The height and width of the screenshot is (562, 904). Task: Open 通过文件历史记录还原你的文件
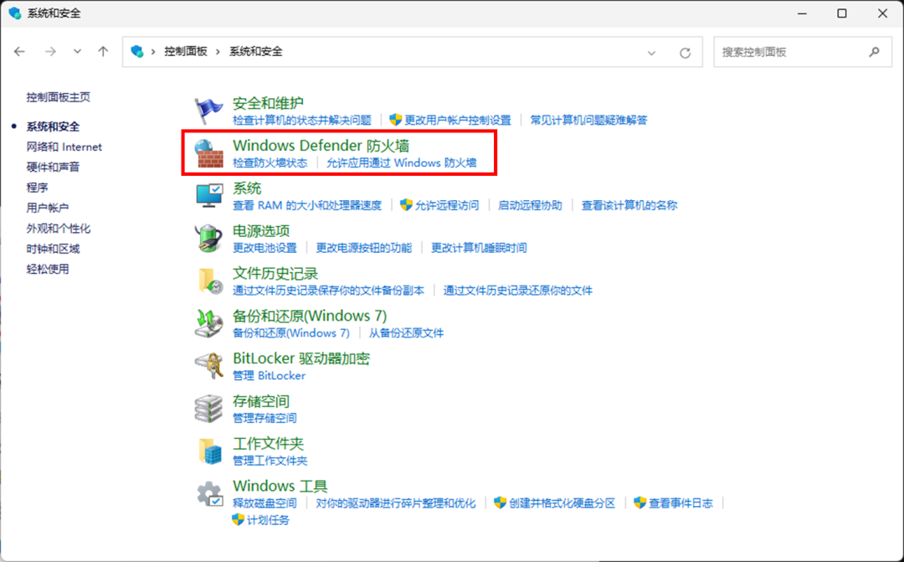coord(518,291)
